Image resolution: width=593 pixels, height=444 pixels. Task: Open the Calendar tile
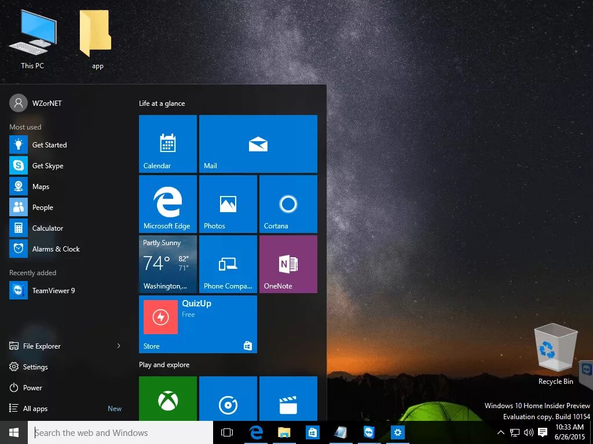click(x=168, y=144)
